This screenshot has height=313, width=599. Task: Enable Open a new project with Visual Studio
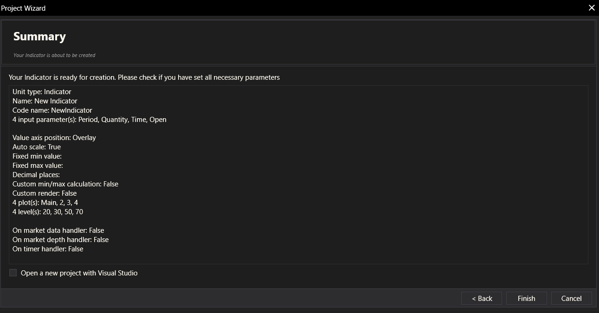(x=13, y=273)
